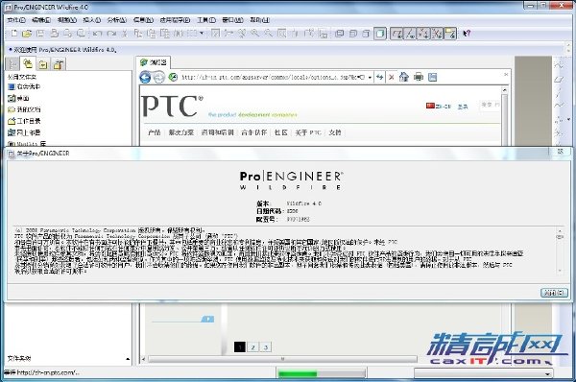Switch to shading display mode

pyautogui.click(x=380, y=34)
